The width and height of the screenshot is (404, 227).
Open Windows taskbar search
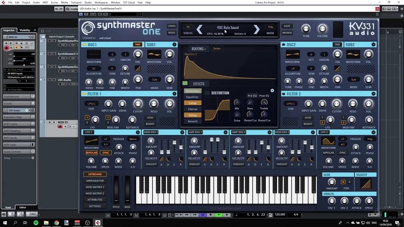click(15, 223)
